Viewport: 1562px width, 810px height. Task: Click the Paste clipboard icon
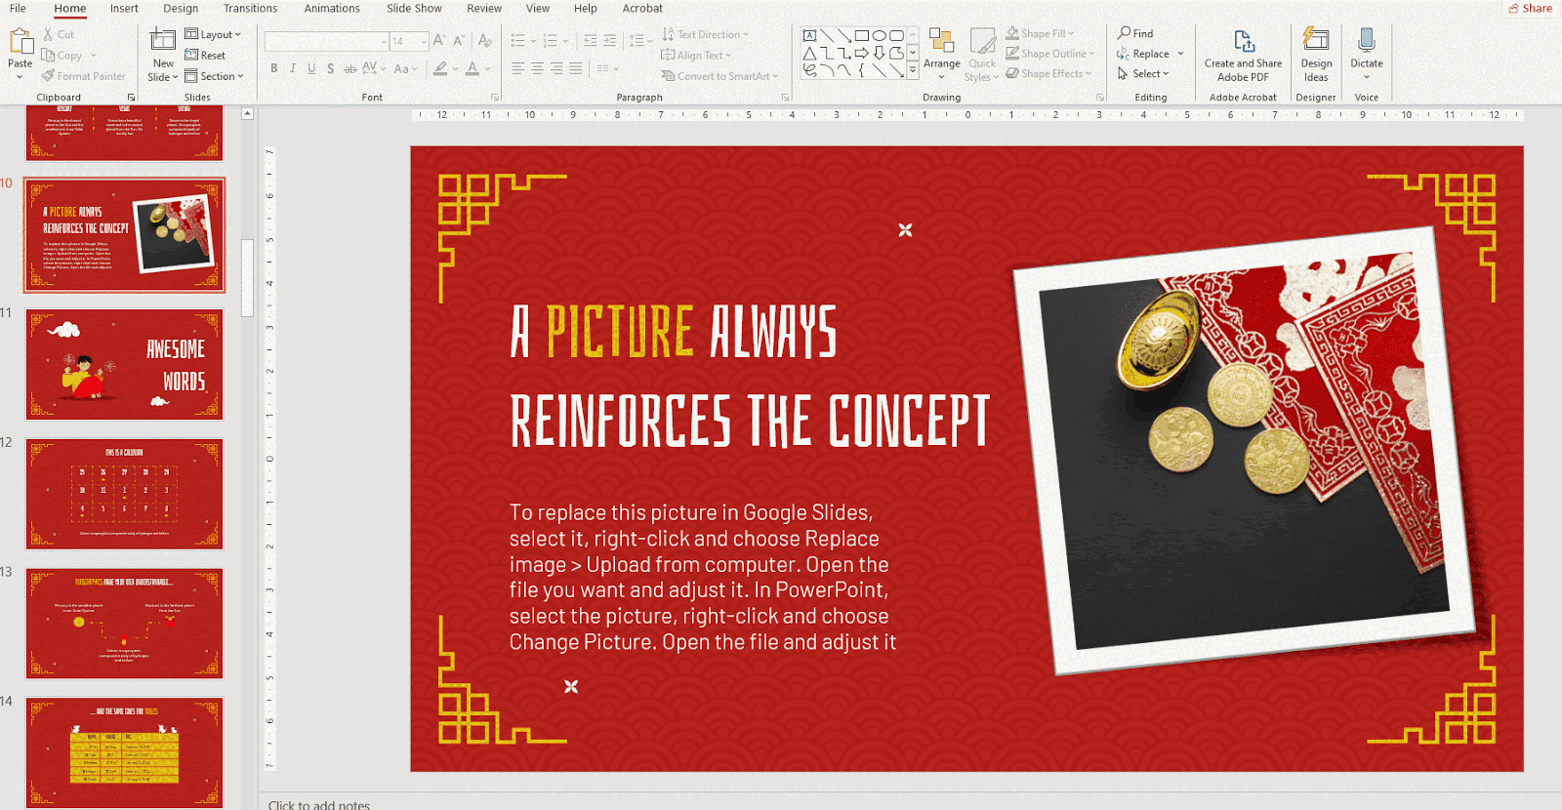(x=20, y=42)
